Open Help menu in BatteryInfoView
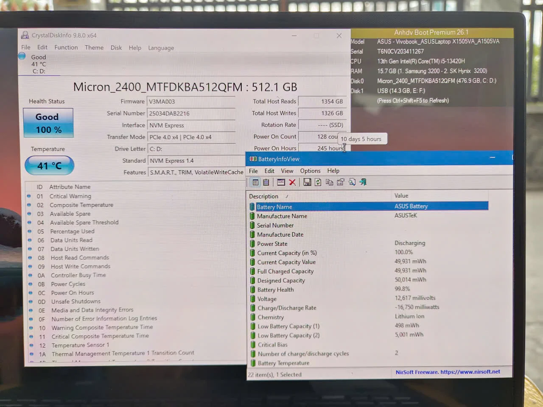The image size is (543, 407). [333, 171]
